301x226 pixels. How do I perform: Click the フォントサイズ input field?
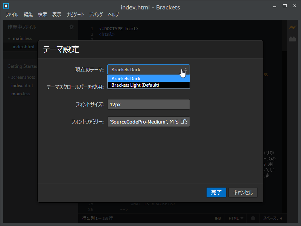(149, 104)
